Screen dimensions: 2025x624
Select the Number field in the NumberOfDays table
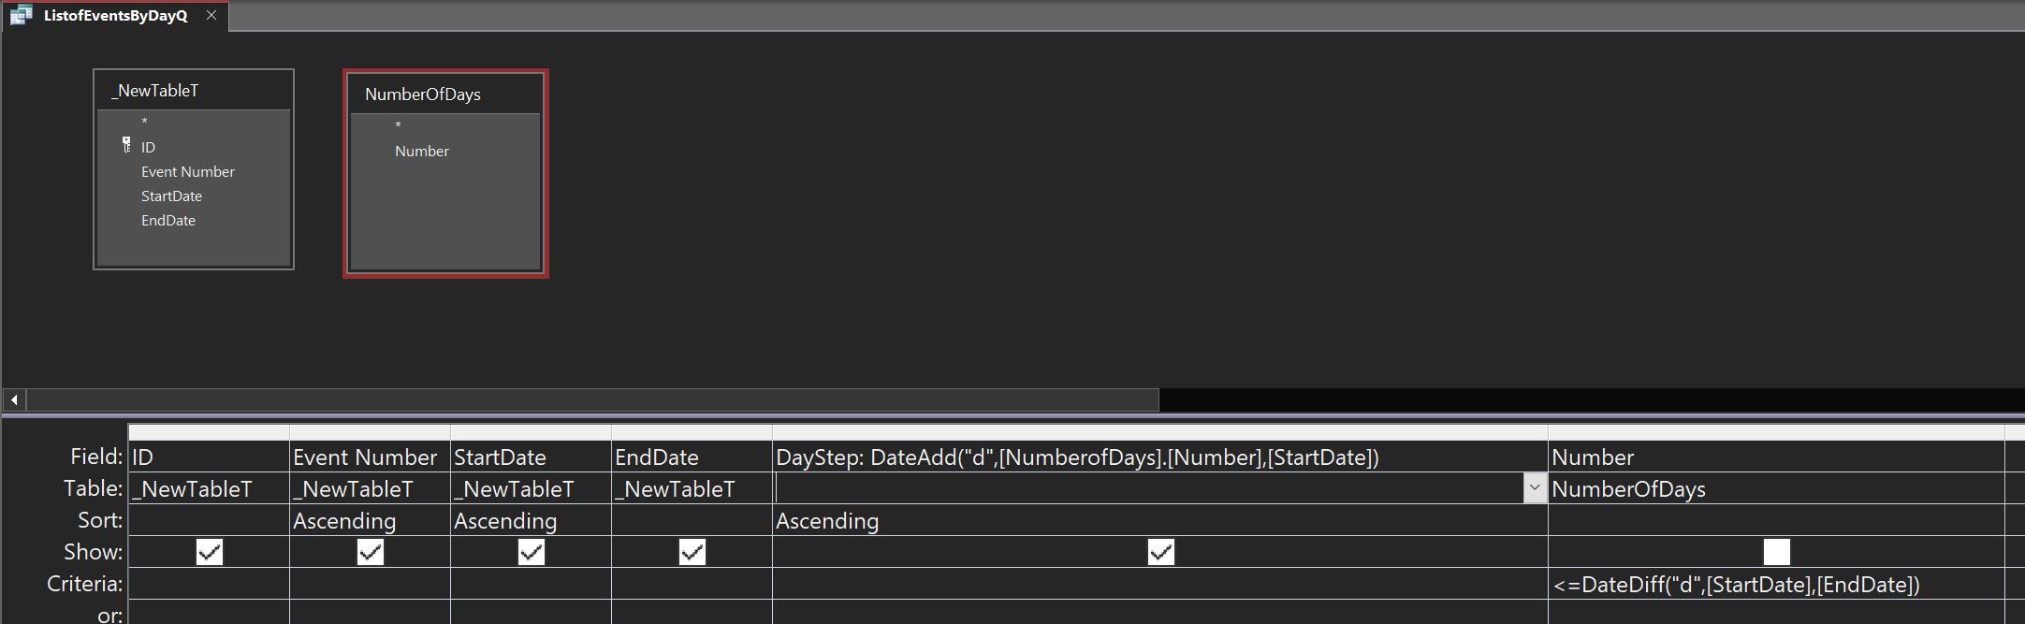pos(422,152)
